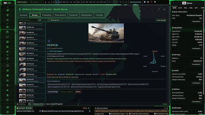
Task: Set game speed to 5
Action: click(x=123, y=2)
